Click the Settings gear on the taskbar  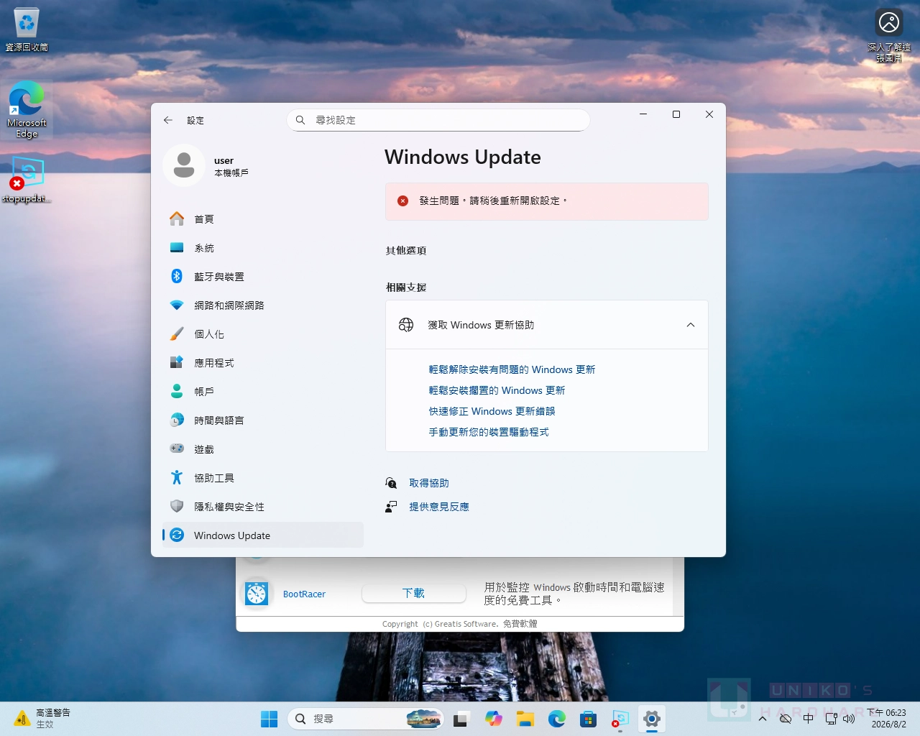pos(652,719)
